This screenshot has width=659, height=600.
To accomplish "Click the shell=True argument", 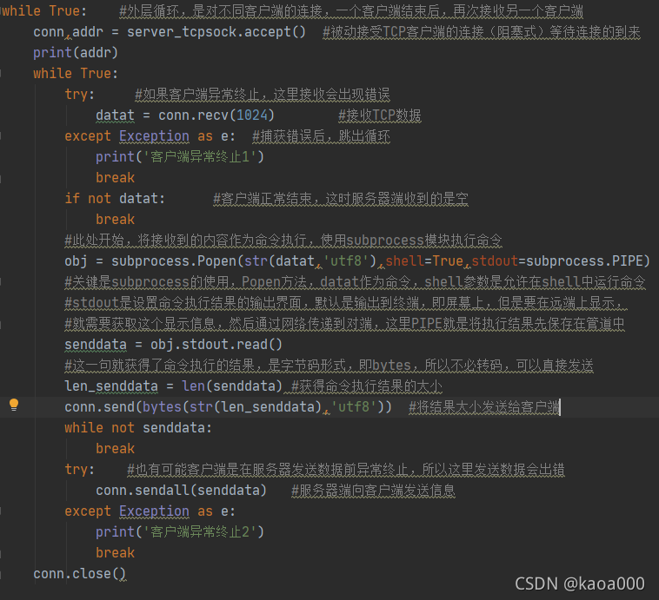I will tap(424, 261).
